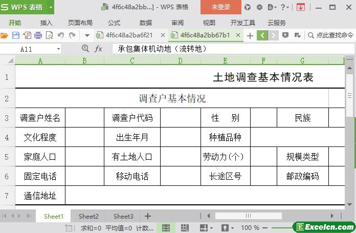Save the workbook with the floppy icon
Viewport: 356px width, 233px height.
[16, 35]
